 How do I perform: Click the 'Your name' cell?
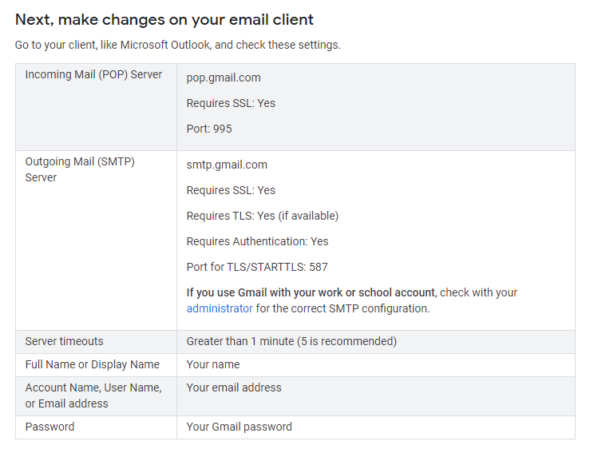(x=213, y=364)
